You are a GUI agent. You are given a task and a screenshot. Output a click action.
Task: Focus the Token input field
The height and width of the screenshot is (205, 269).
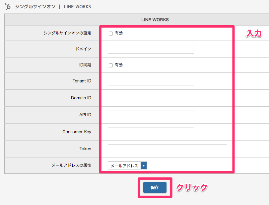pos(168,149)
